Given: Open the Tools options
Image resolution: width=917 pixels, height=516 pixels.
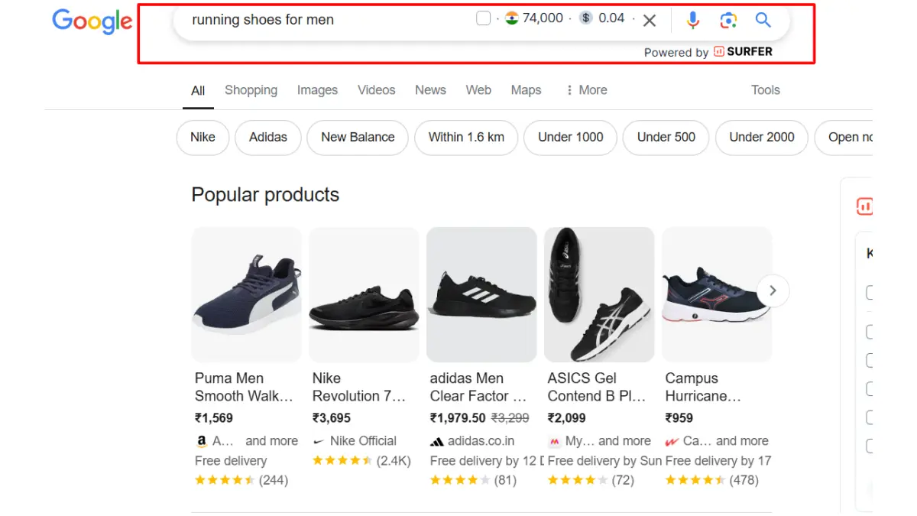Looking at the screenshot, I should coord(765,90).
